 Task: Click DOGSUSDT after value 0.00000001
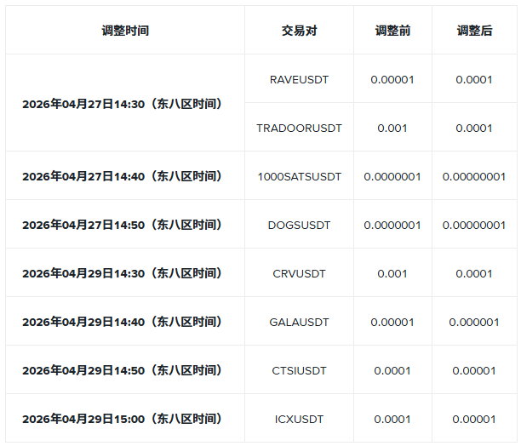click(x=474, y=226)
